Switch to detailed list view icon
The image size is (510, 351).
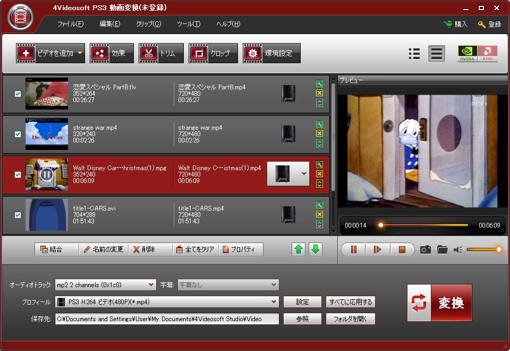(x=414, y=54)
